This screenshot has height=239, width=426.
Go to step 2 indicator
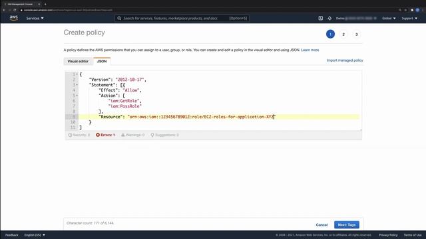click(343, 34)
